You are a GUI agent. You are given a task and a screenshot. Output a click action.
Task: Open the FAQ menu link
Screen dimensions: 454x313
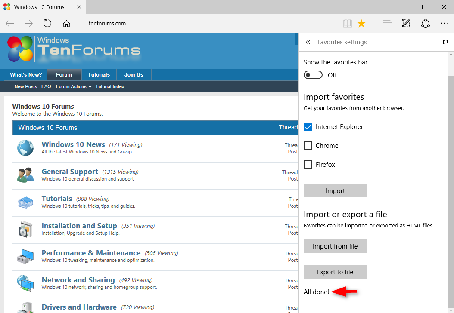[x=47, y=86]
